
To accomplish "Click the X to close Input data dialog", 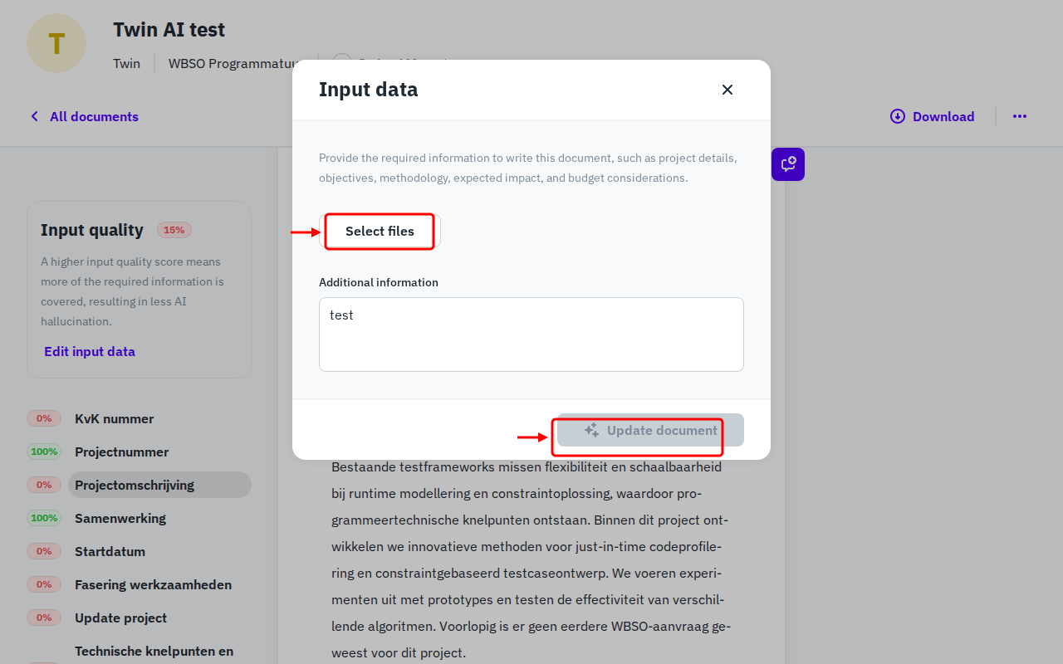I will tap(727, 89).
